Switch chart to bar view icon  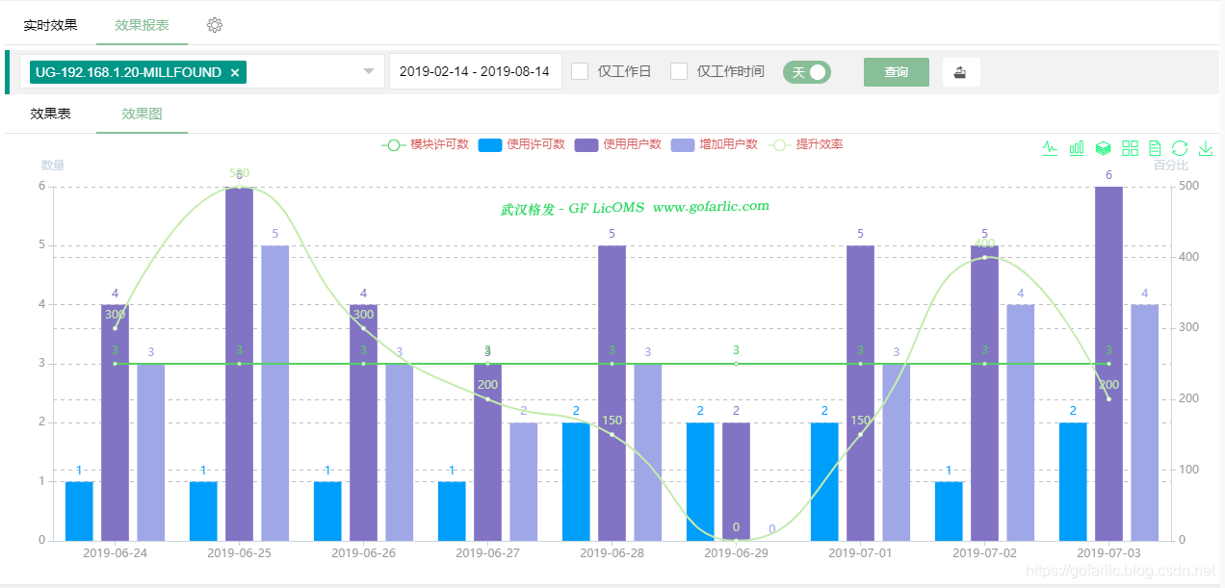pyautogui.click(x=1077, y=148)
